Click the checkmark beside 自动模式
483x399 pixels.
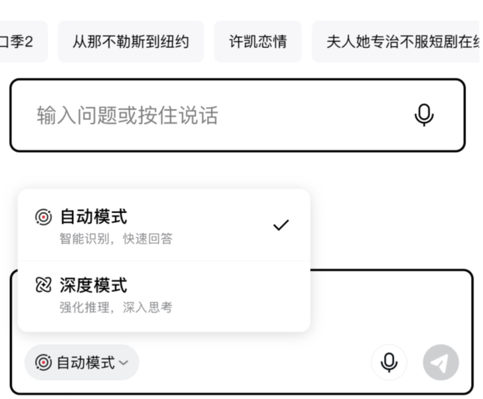(x=281, y=224)
